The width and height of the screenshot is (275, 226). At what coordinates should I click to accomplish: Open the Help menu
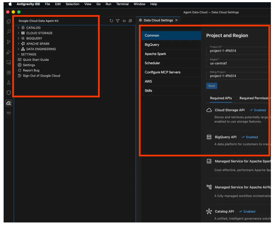[153, 4]
